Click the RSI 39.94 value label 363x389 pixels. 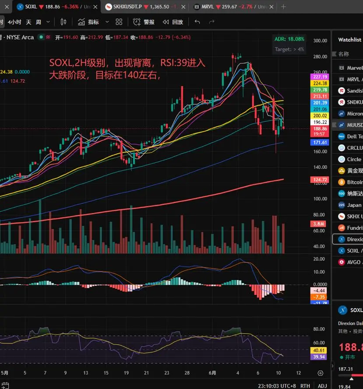[x=319, y=357]
